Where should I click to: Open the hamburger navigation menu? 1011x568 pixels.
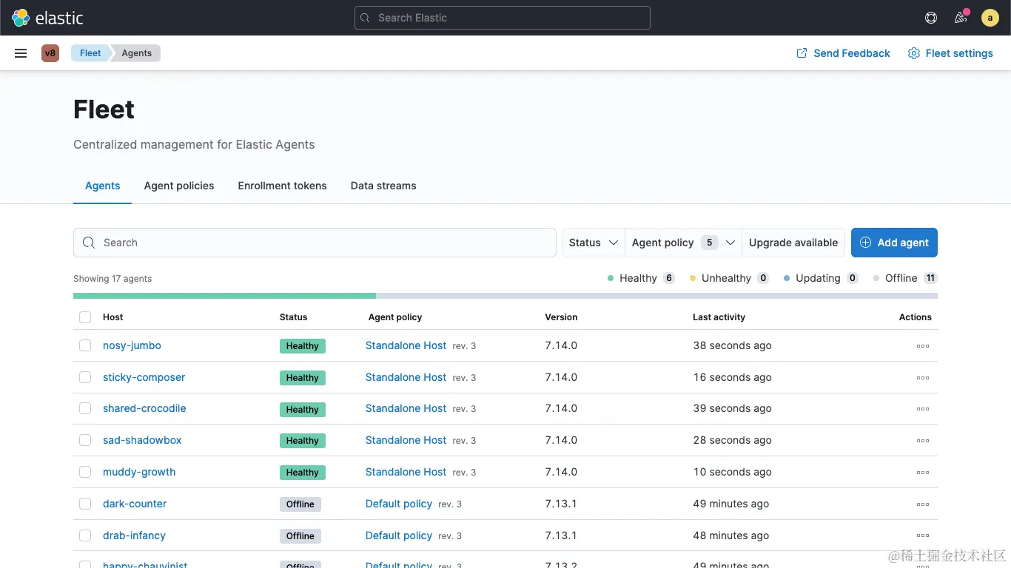click(21, 53)
